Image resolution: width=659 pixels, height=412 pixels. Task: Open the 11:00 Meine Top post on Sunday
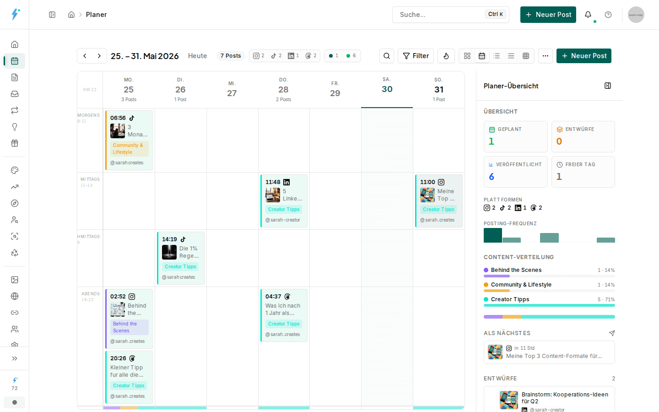click(439, 201)
